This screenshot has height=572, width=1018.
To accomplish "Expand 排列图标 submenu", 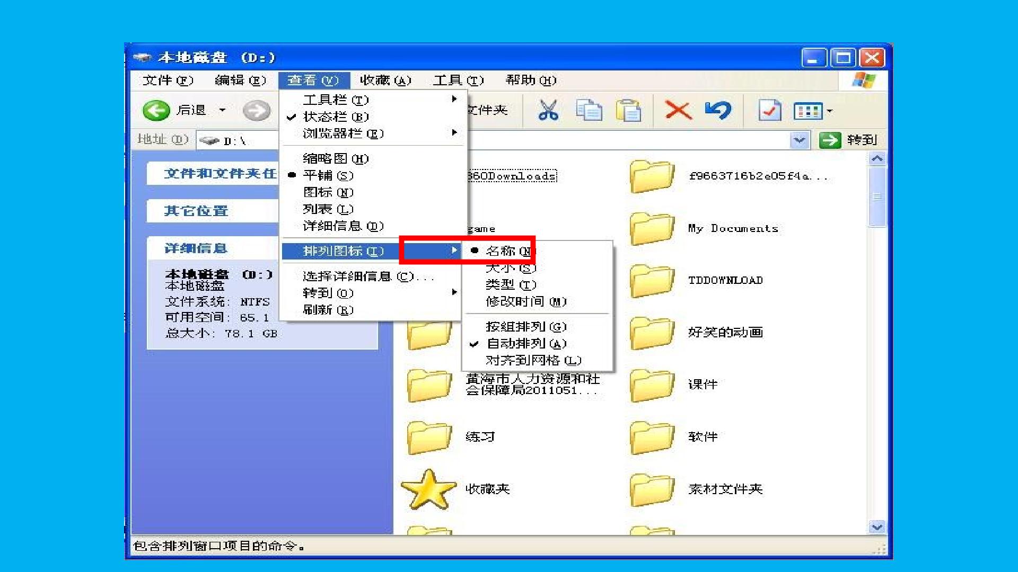I will [372, 251].
